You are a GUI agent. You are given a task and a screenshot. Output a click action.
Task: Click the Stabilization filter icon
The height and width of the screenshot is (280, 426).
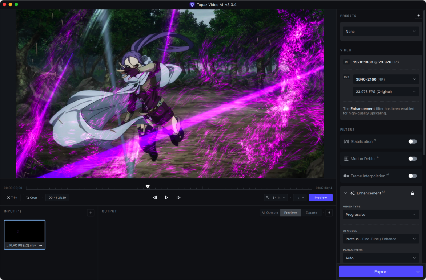tap(346, 141)
